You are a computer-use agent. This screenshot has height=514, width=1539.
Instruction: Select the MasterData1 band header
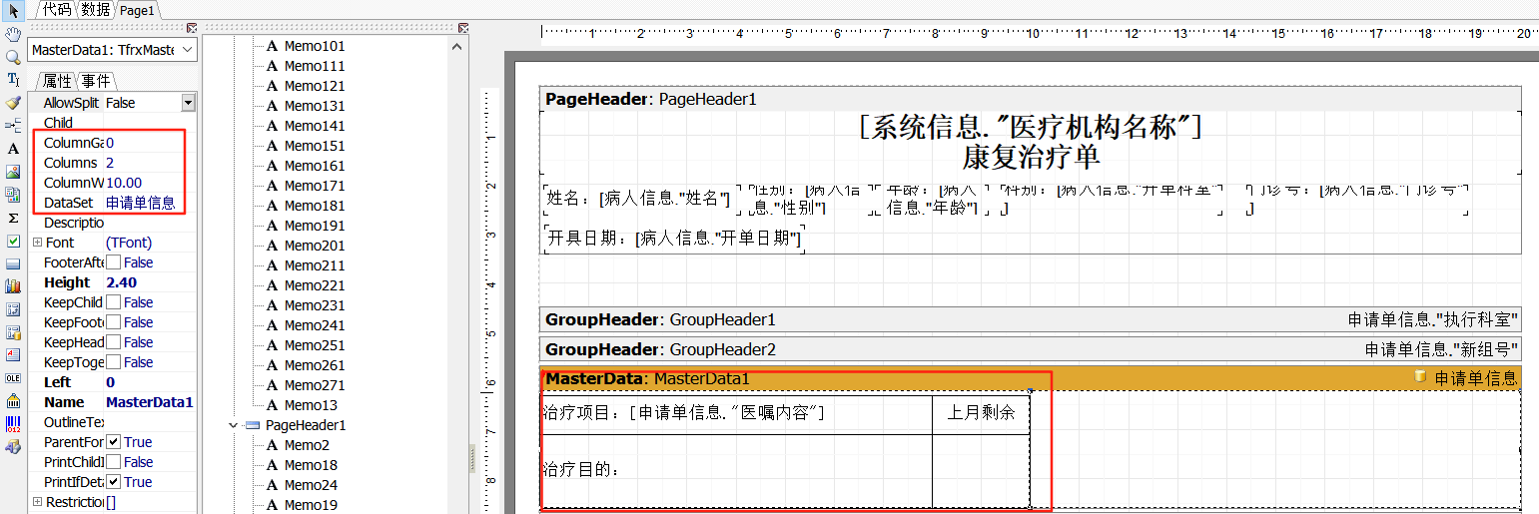(x=1030, y=378)
